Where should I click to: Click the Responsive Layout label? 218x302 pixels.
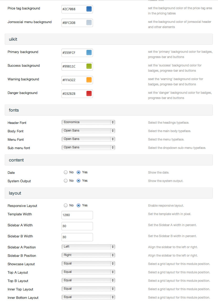tap(22, 206)
